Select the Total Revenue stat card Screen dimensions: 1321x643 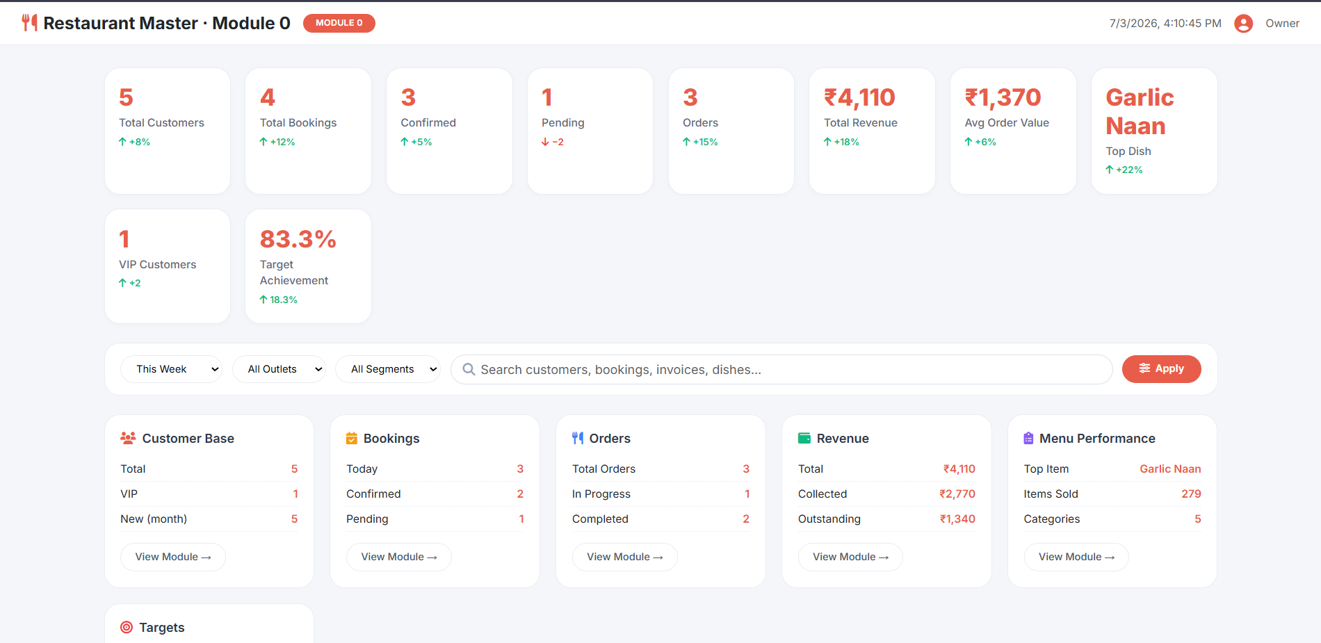click(x=872, y=131)
